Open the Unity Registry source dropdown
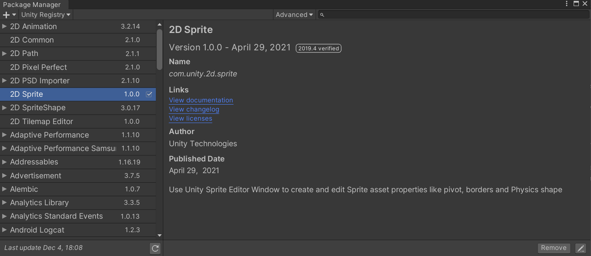 tap(46, 15)
